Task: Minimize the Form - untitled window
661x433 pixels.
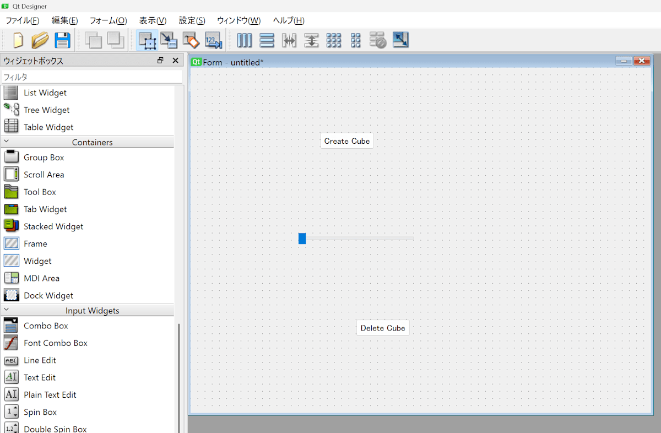Action: [624, 61]
